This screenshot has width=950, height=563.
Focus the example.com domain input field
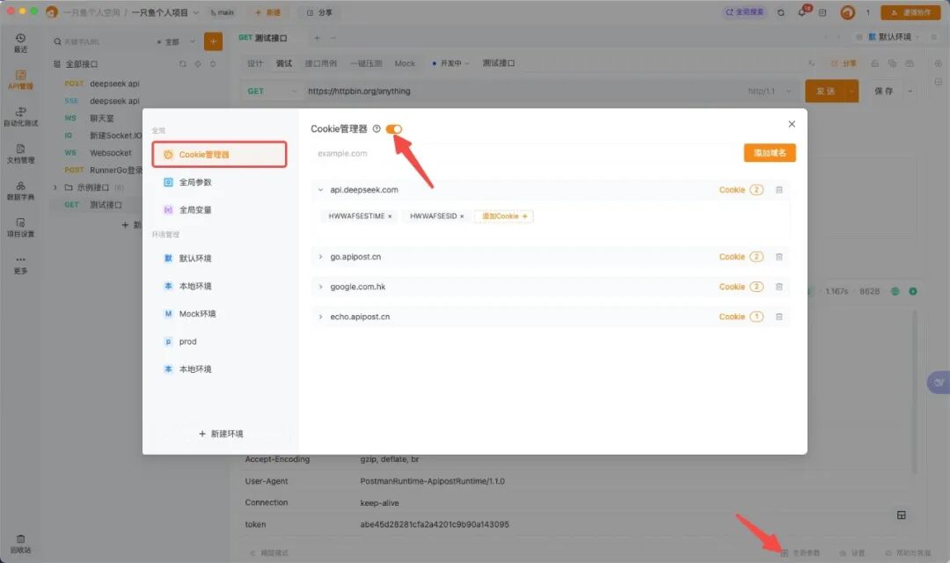pos(524,153)
